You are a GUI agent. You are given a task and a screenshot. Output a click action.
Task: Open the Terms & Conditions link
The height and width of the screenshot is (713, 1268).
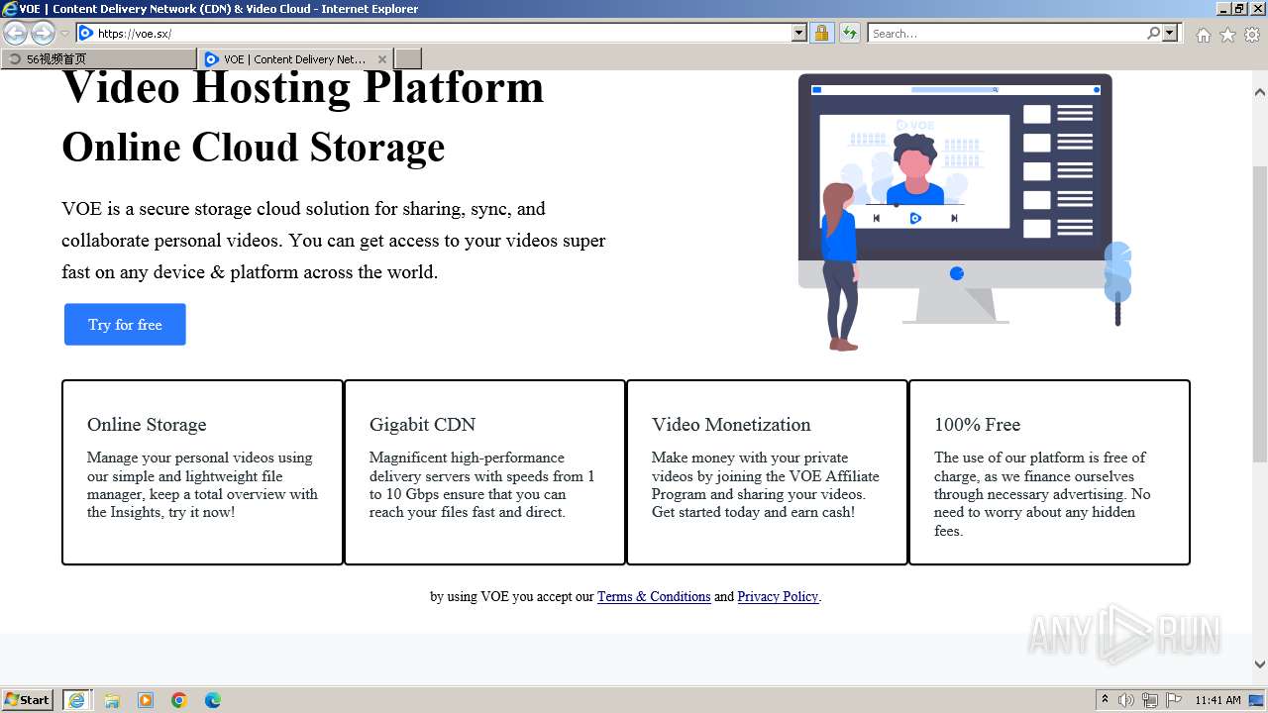point(654,596)
